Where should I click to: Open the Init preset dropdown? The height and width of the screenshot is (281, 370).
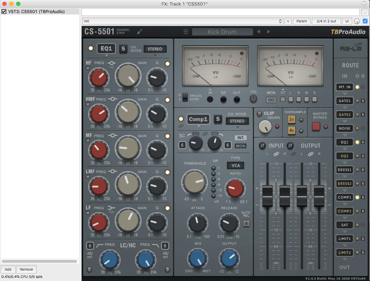pos(183,21)
